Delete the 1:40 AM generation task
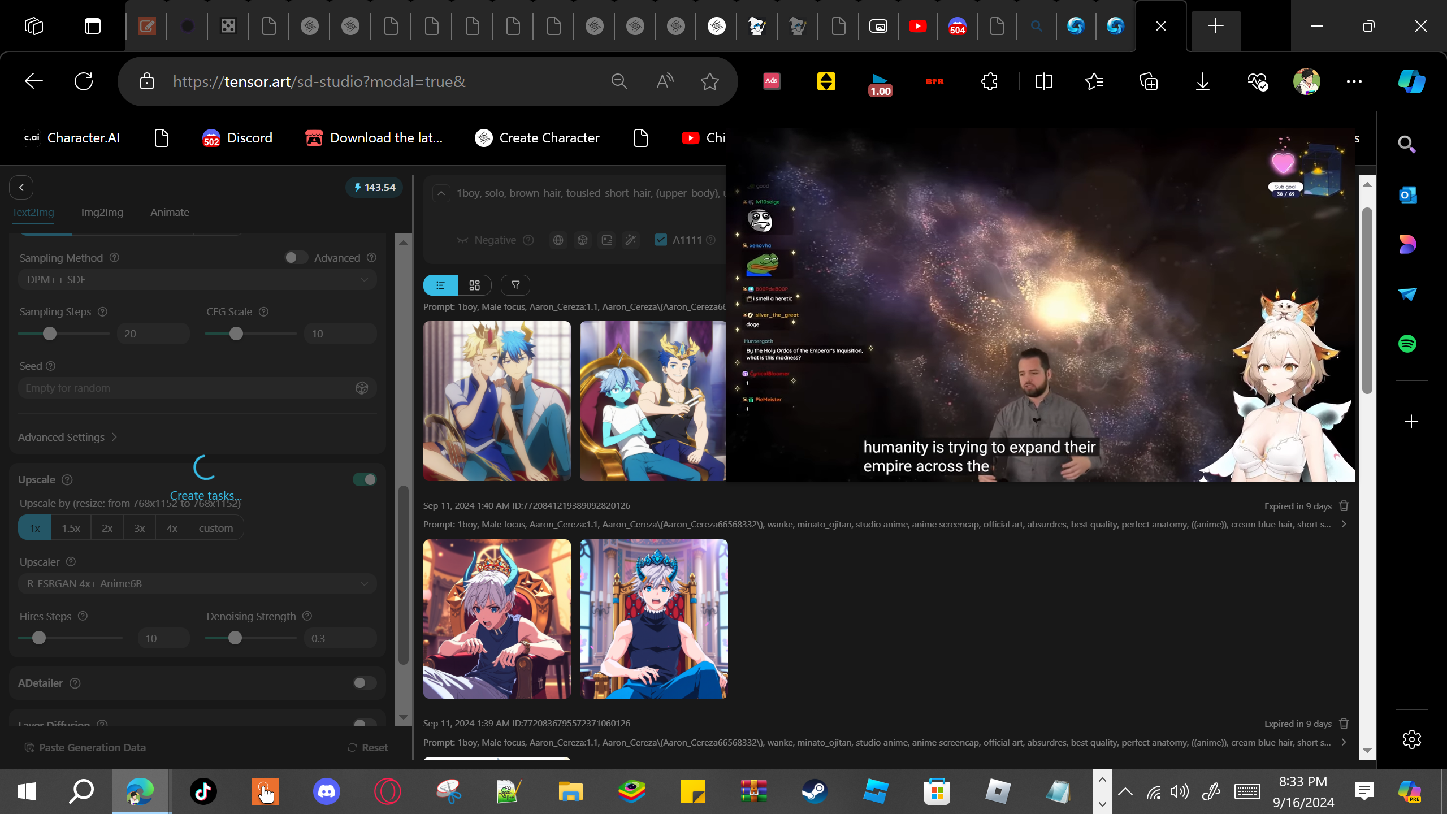 1344,506
